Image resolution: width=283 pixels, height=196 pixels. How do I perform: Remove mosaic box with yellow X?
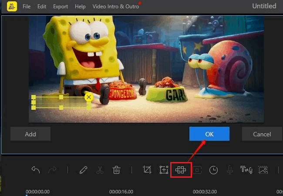coord(89,97)
